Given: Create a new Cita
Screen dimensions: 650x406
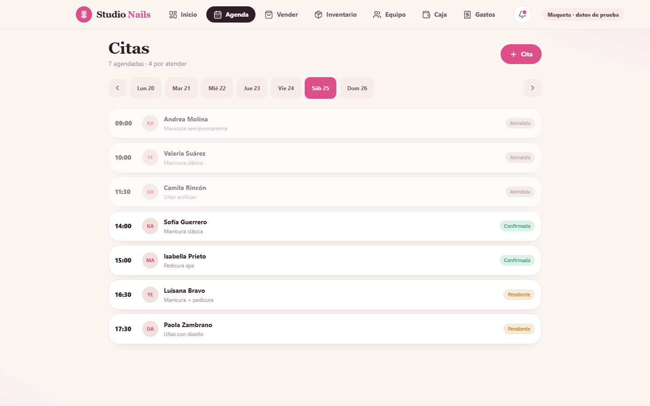Looking at the screenshot, I should point(521,54).
